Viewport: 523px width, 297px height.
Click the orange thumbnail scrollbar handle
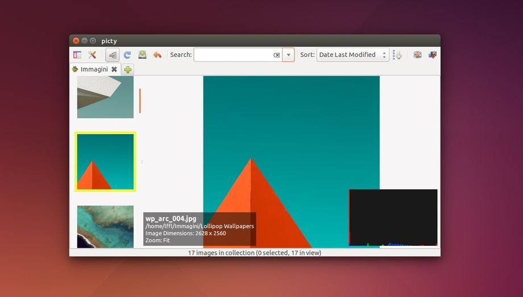tap(140, 101)
